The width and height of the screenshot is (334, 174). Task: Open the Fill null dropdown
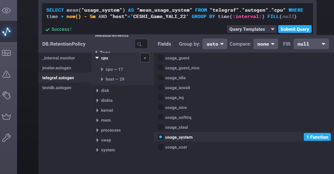tap(311, 44)
